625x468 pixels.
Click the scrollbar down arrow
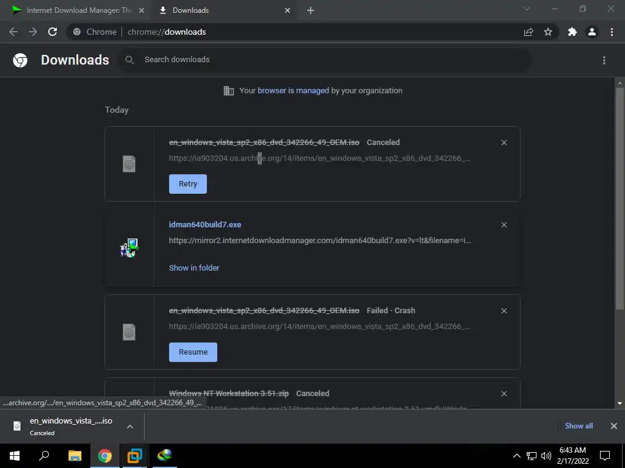coord(620,403)
